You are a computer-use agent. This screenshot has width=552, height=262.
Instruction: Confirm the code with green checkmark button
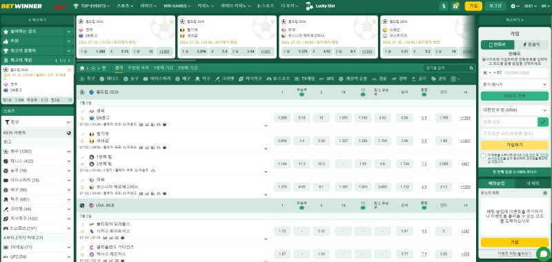[543, 122]
